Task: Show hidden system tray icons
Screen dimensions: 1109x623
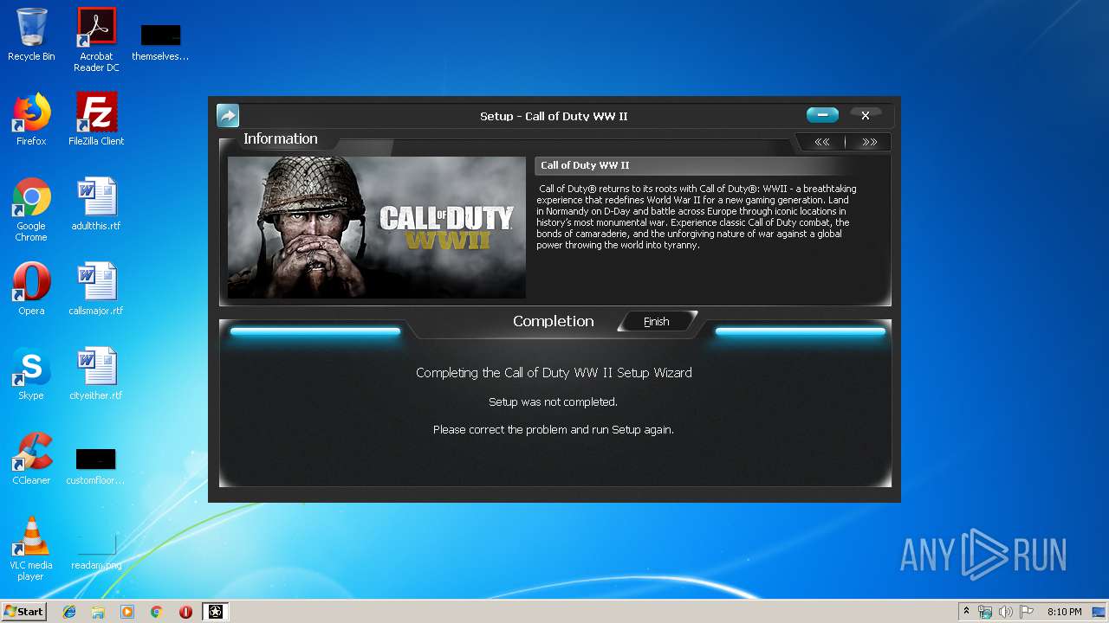Action: (x=966, y=612)
